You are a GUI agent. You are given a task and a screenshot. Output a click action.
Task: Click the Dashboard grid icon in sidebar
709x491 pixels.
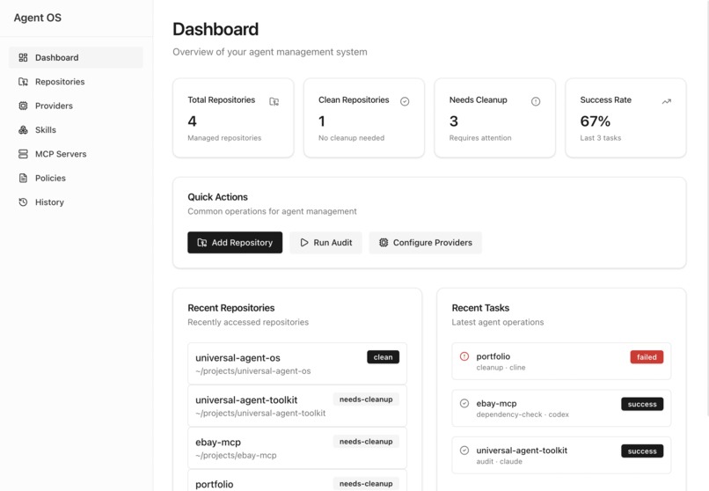click(x=23, y=57)
